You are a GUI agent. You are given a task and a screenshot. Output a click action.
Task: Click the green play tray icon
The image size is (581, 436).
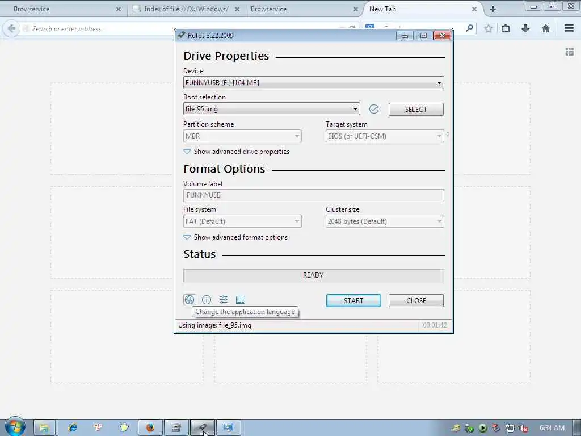coord(482,429)
